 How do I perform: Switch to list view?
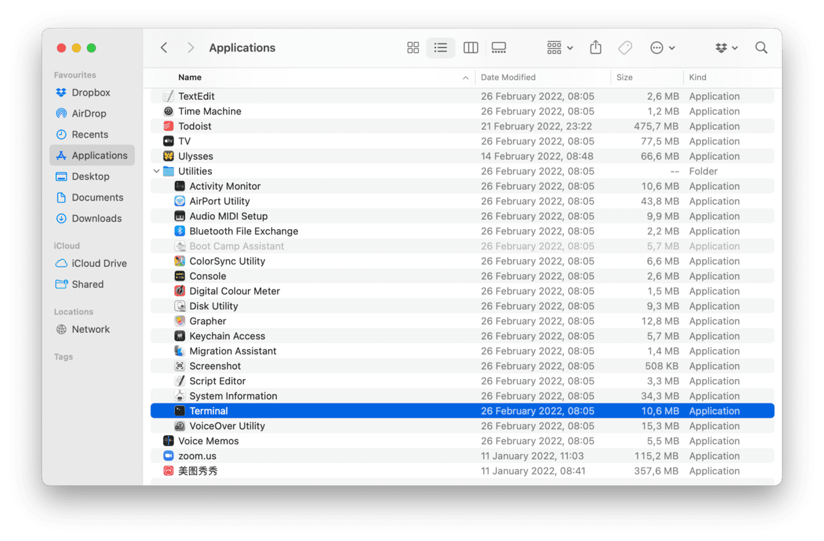[440, 47]
